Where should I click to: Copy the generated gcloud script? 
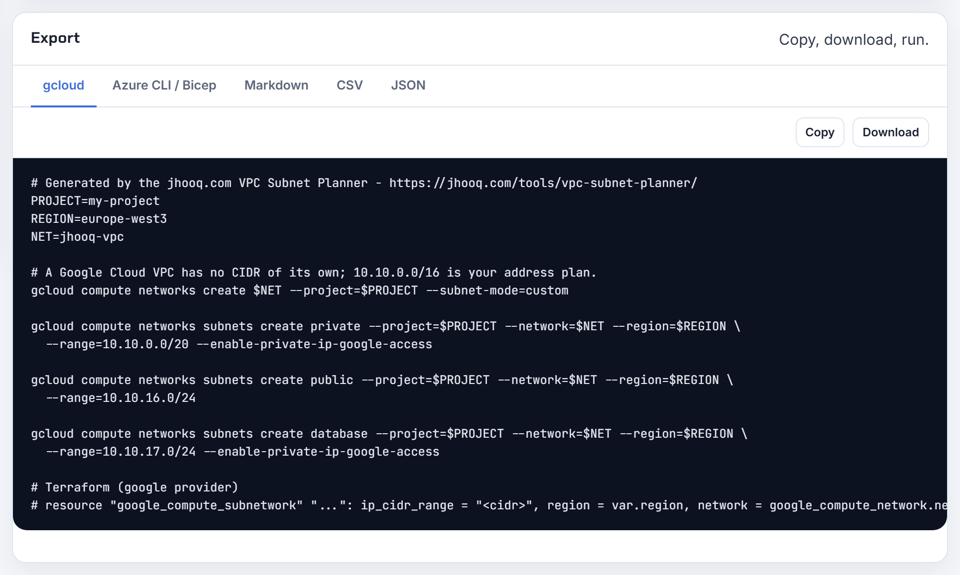pos(820,132)
